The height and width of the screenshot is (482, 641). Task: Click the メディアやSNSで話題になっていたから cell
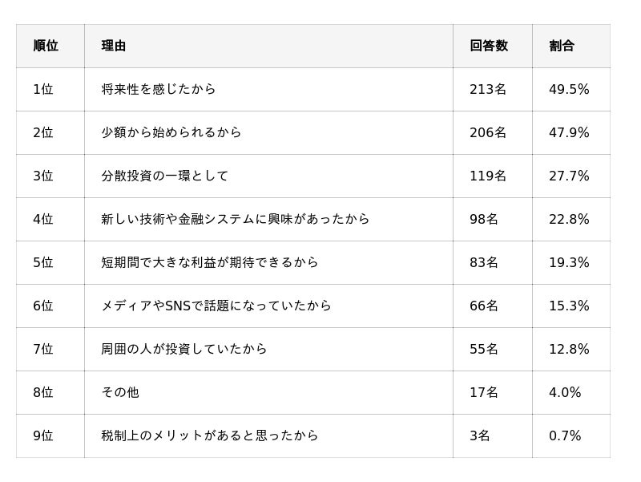(x=216, y=306)
